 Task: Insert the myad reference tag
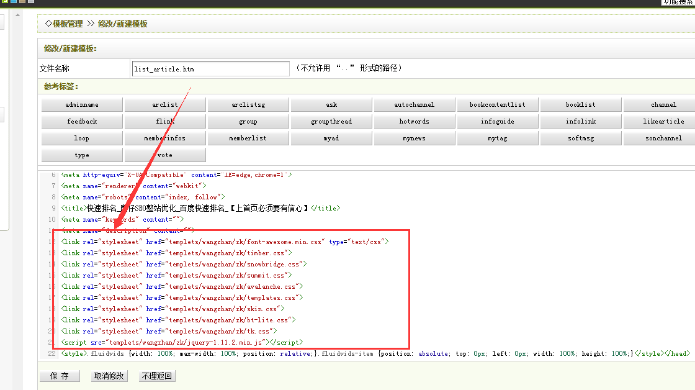pos(331,138)
